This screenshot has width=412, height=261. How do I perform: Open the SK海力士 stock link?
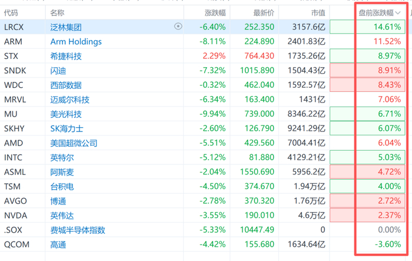tap(67, 128)
